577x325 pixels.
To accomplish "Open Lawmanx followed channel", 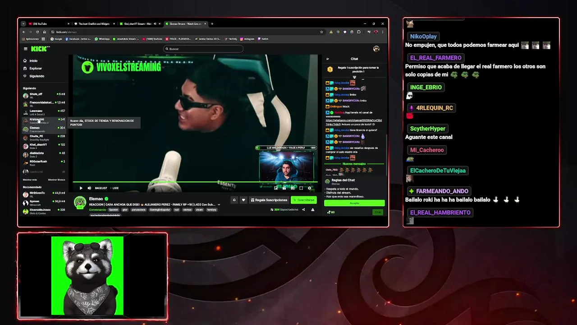I will (x=44, y=112).
